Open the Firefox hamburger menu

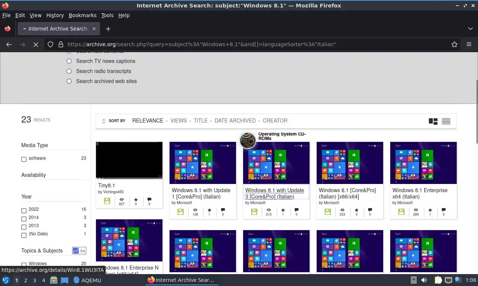coord(469,44)
